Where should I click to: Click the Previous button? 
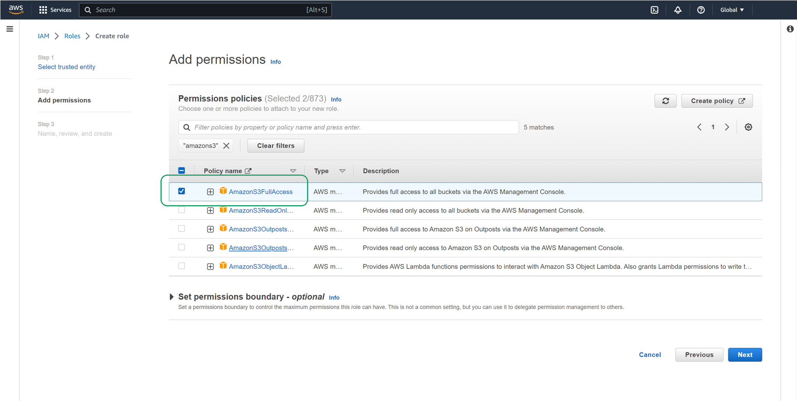point(699,355)
